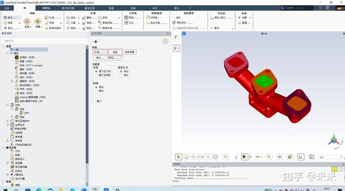This screenshot has height=191, width=345.
Task: Activate the pan (translate) view tool
Action: click(x=194, y=157)
